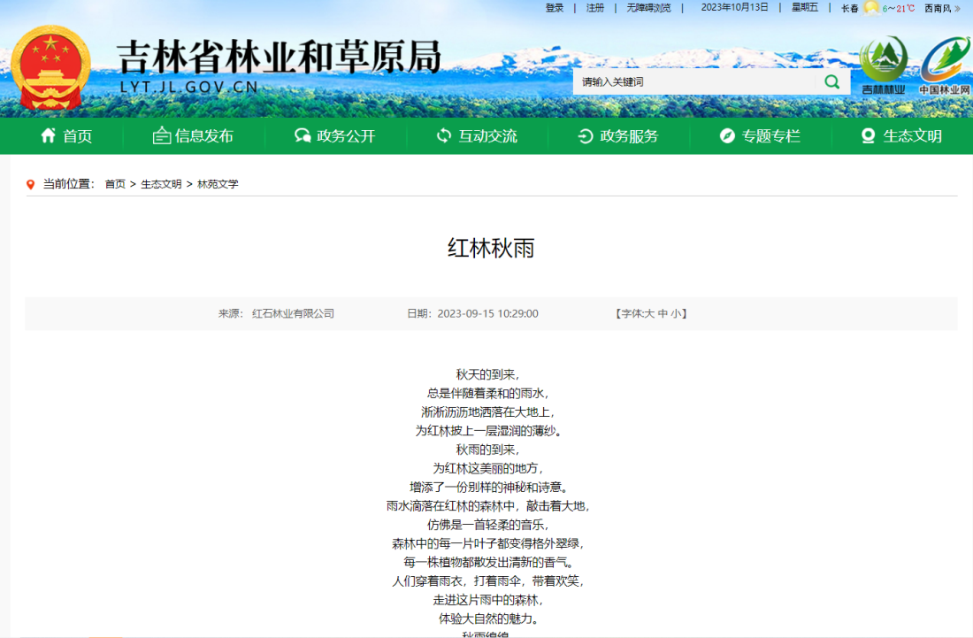Click the pen icon beside 专题专栏

tap(727, 136)
